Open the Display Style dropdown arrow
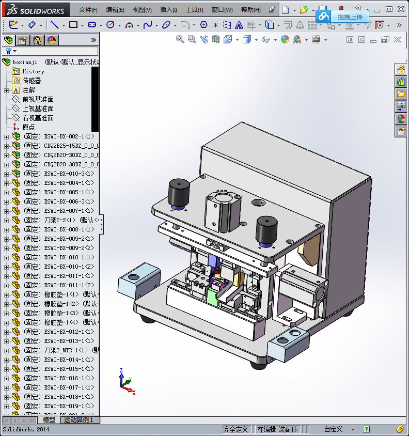Image resolution: width=409 pixels, height=436 pixels. (x=256, y=40)
